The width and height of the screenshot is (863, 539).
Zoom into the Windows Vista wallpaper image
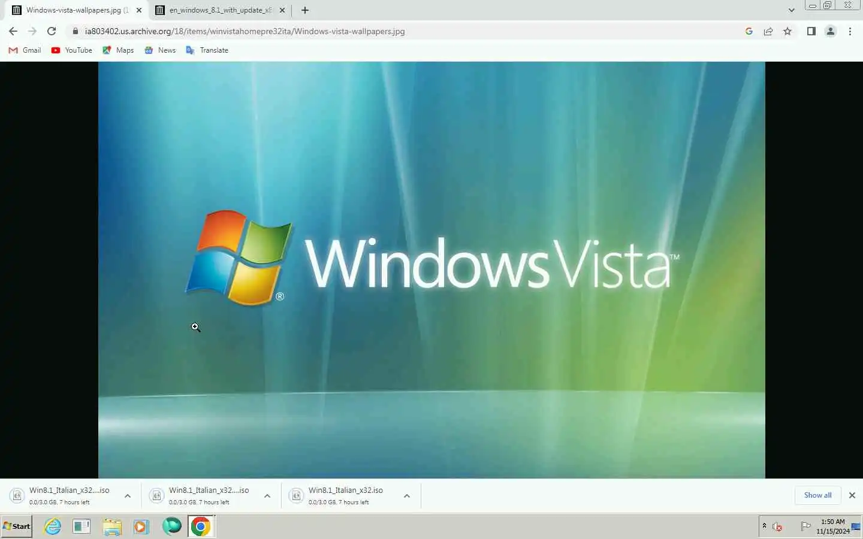(431, 269)
